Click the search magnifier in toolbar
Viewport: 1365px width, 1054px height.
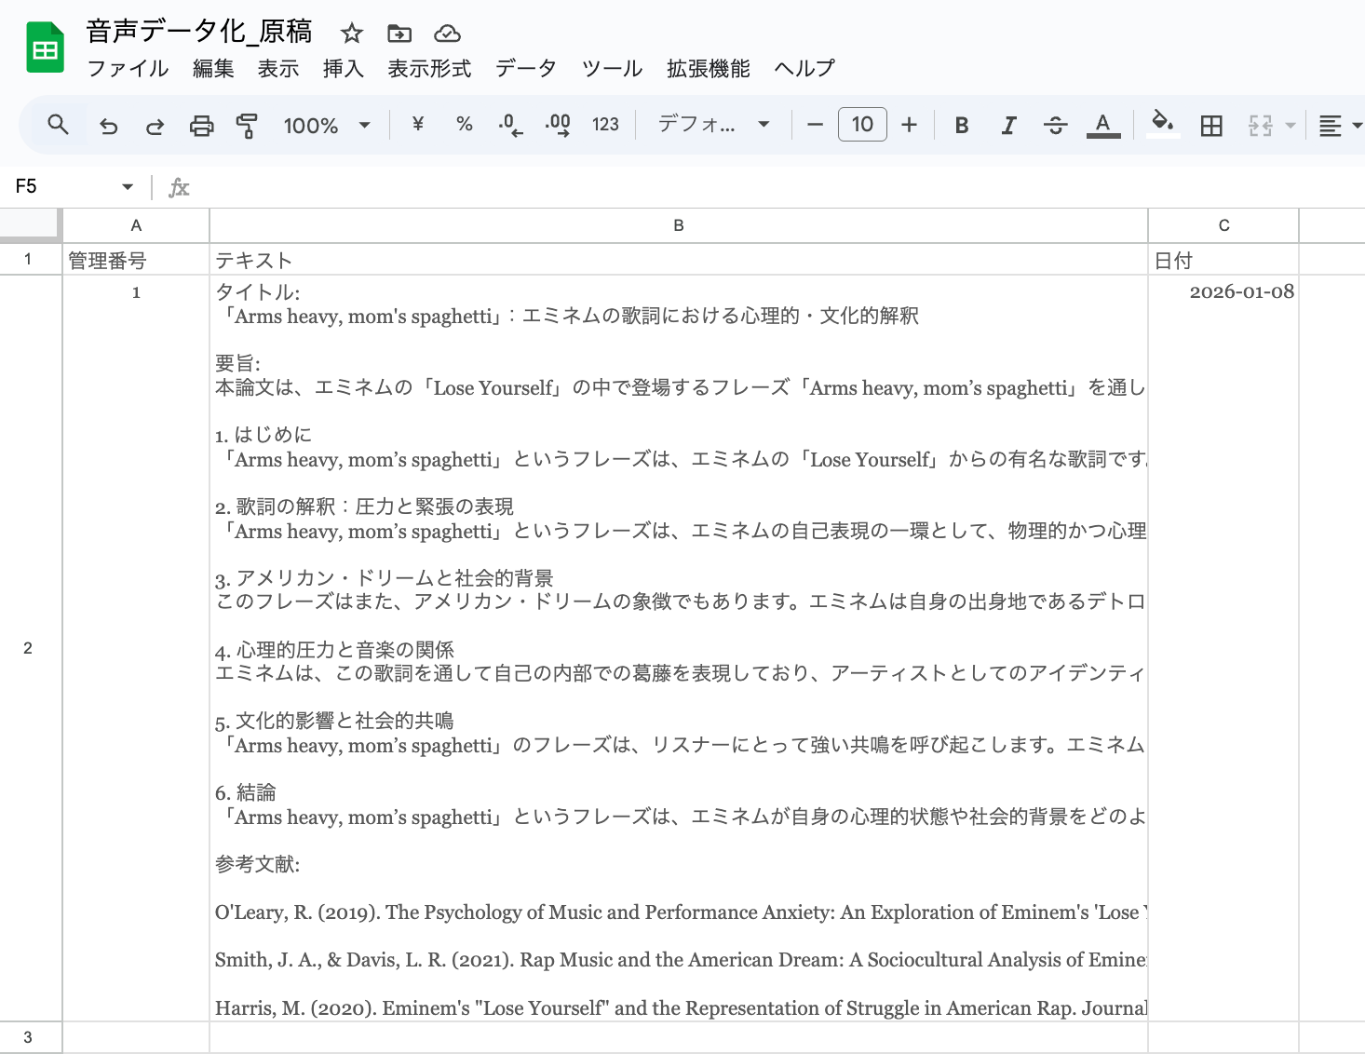point(58,125)
